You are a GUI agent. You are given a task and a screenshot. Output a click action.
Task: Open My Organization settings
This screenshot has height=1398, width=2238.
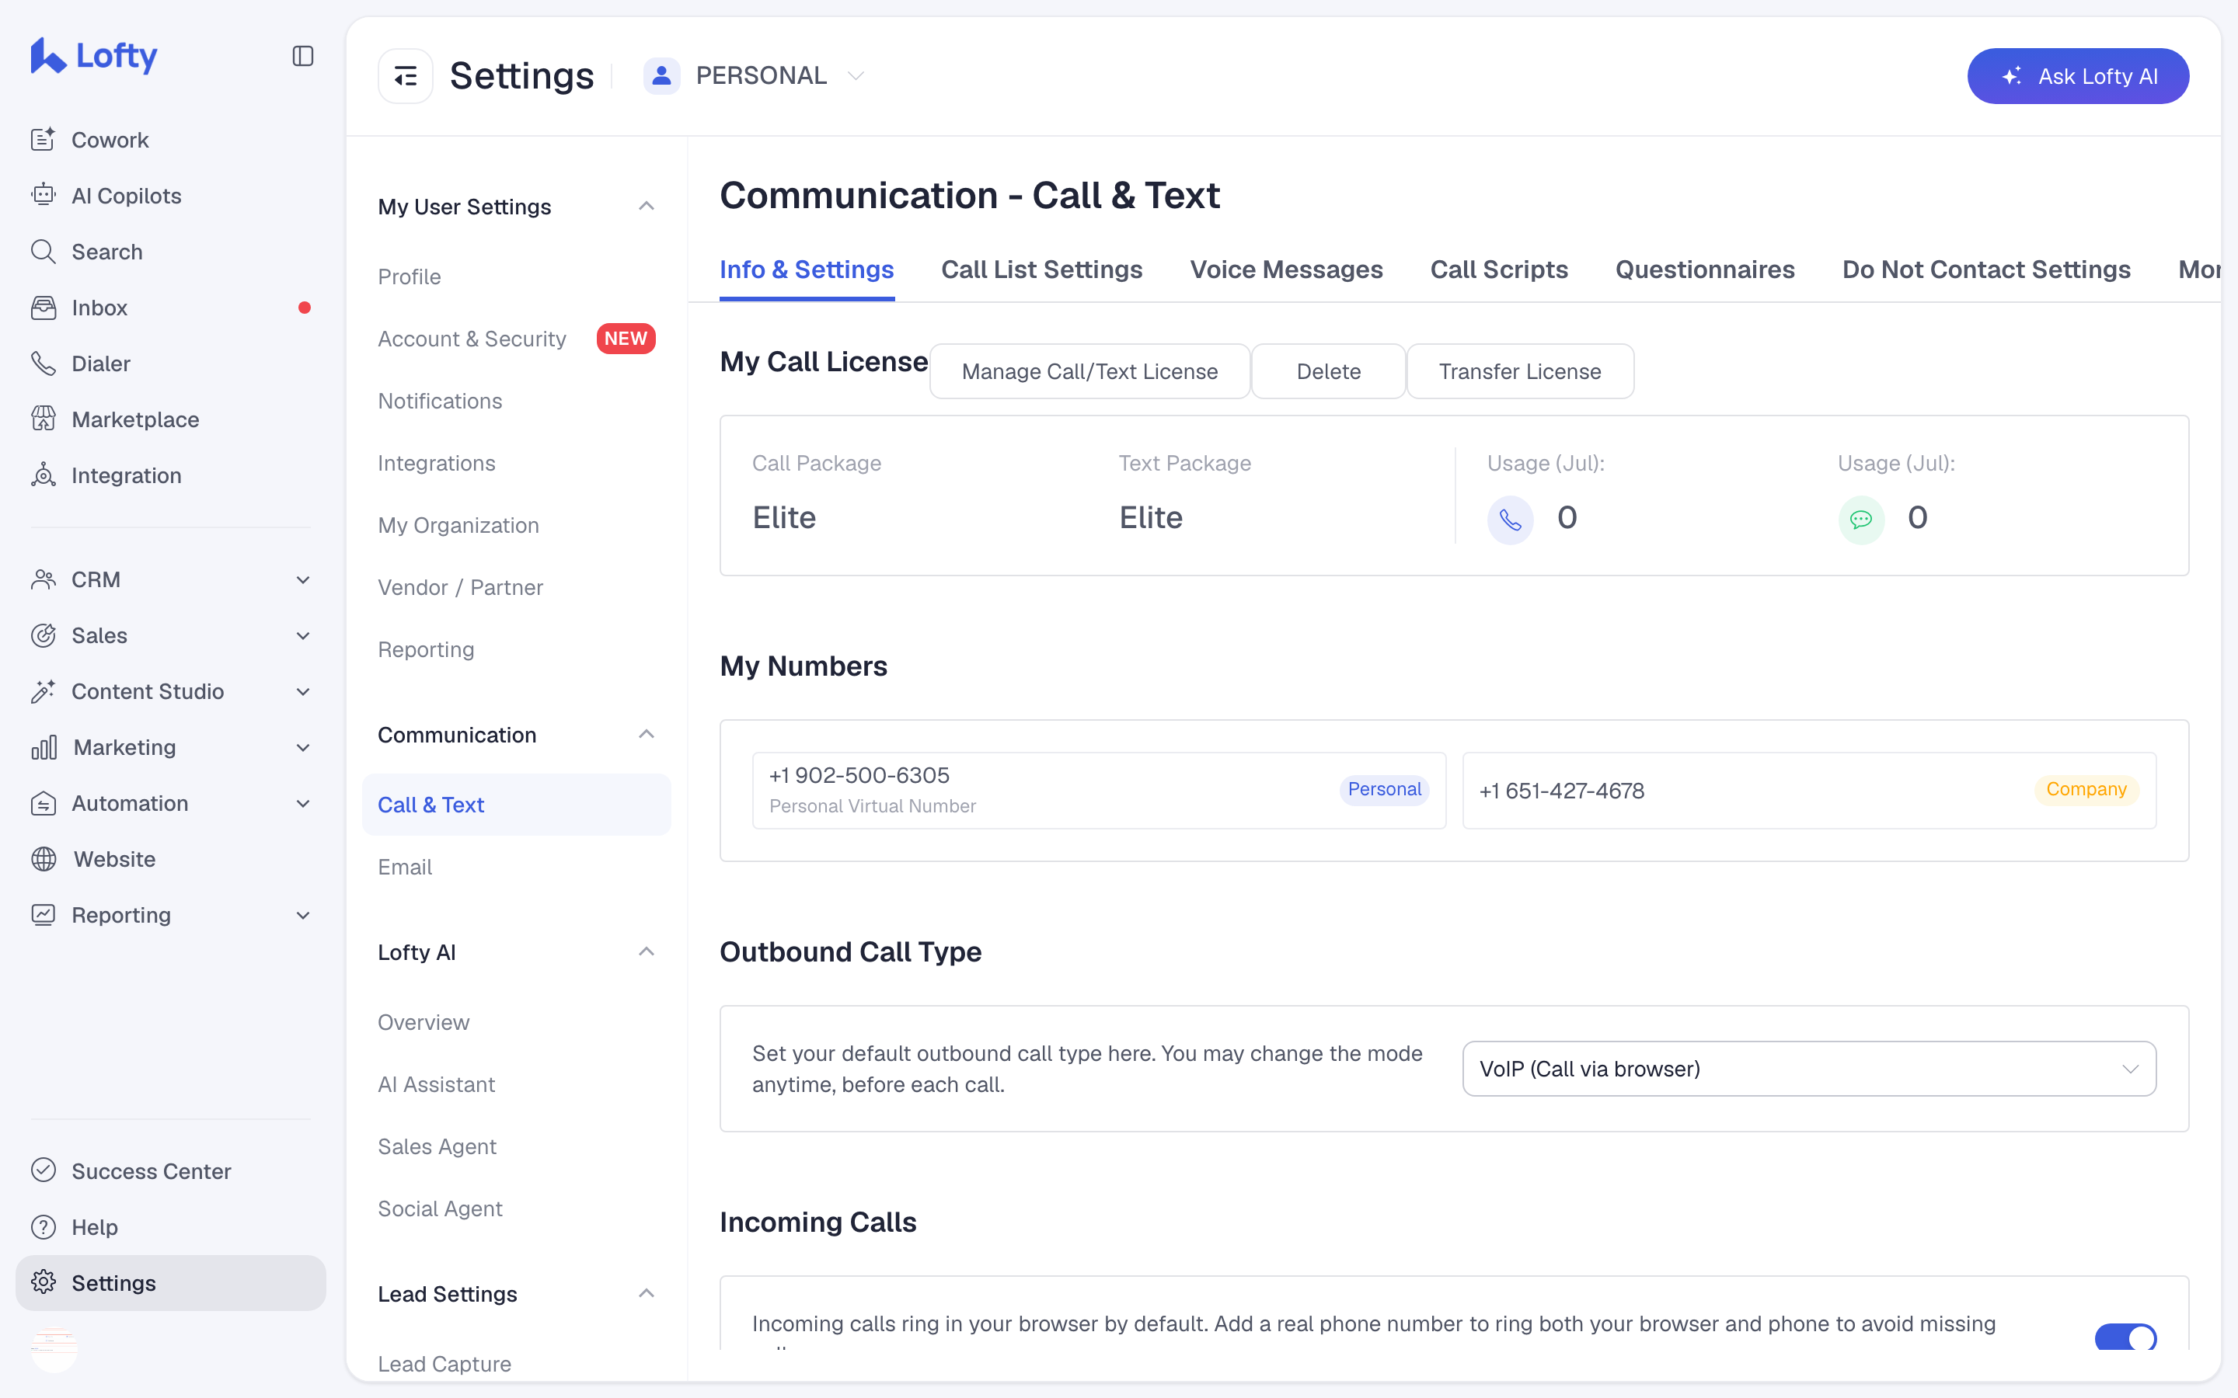click(x=458, y=525)
